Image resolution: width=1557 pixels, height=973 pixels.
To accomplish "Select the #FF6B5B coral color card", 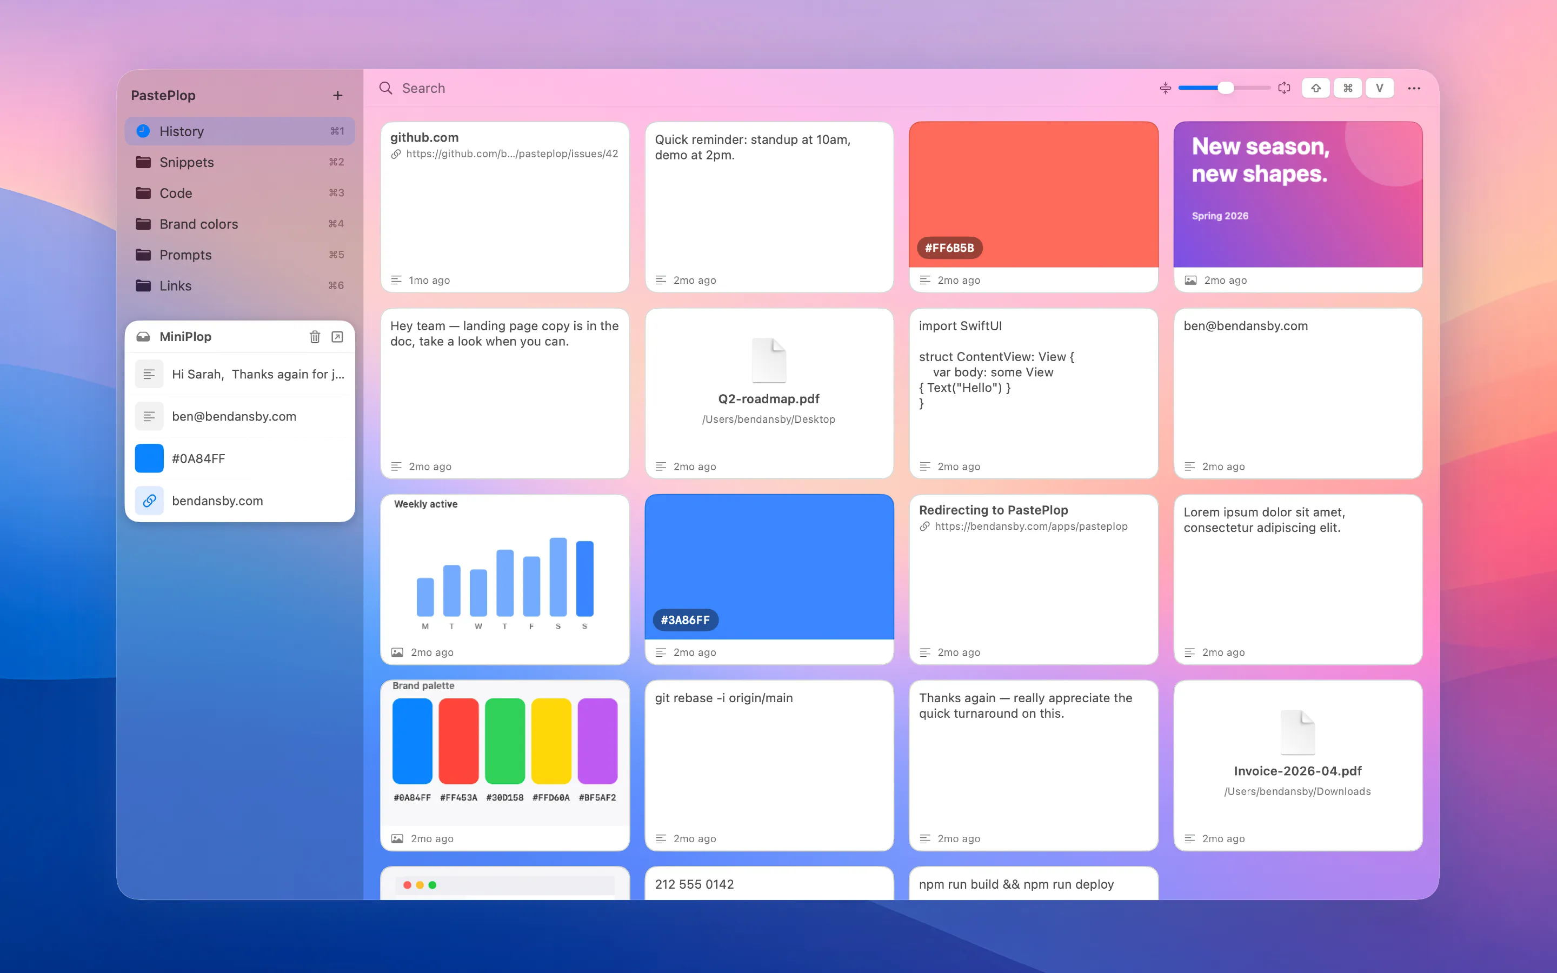I will [1034, 207].
